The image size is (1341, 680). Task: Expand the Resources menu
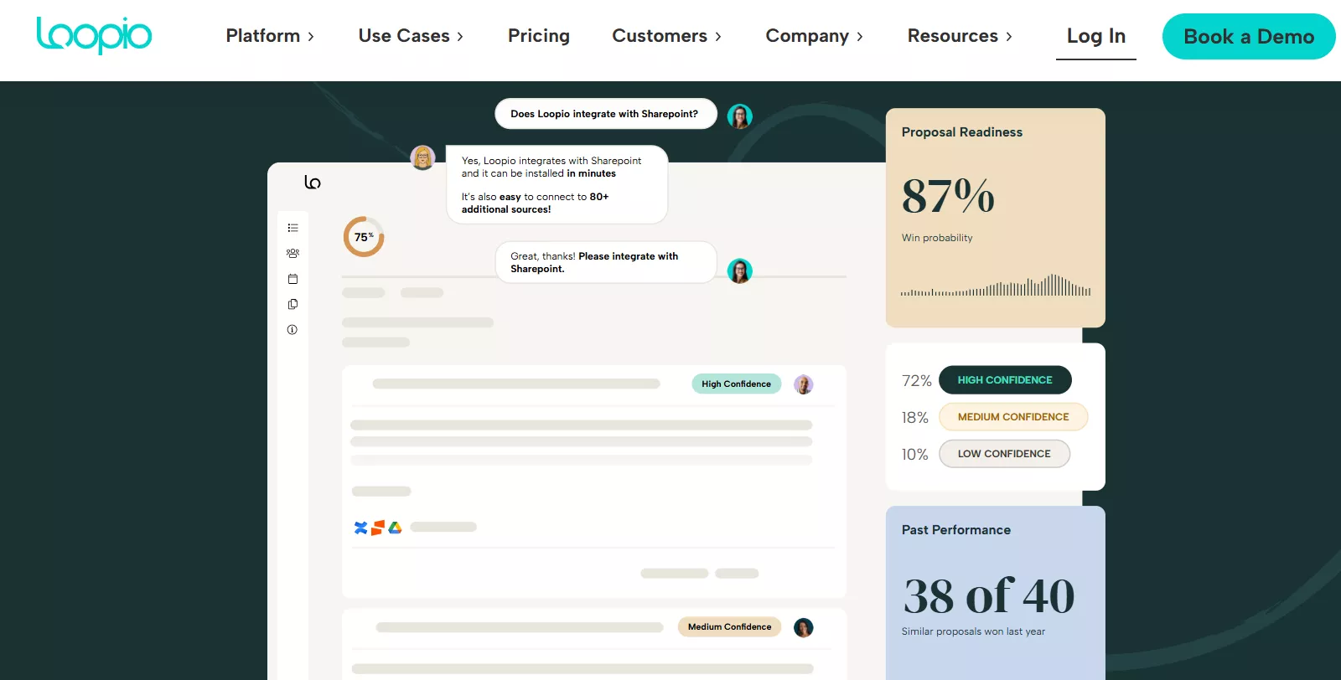click(960, 36)
